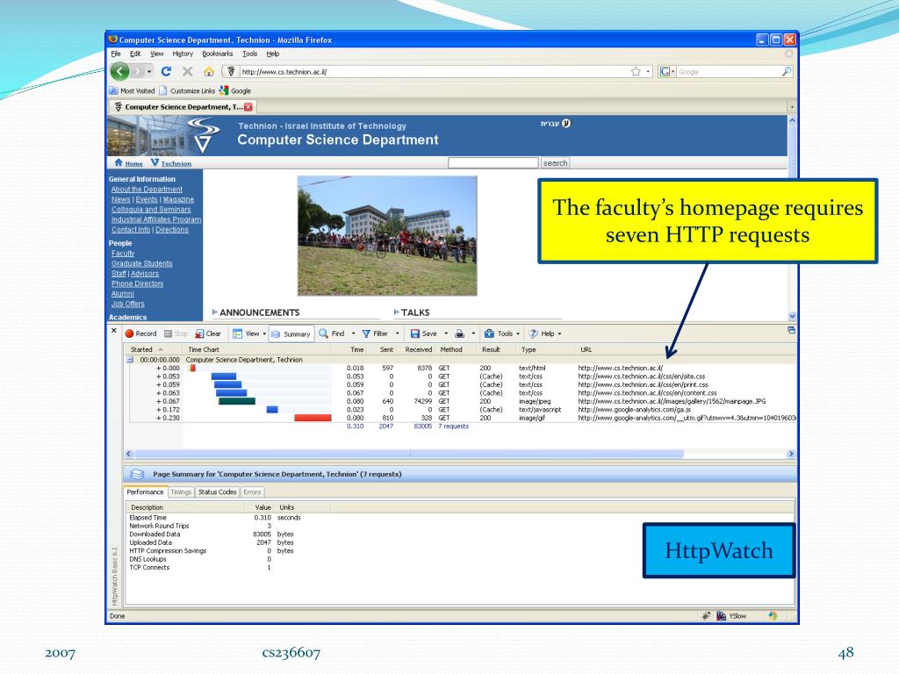Open Graduate Students link
Screen dimensions: 899x674
click(x=141, y=263)
